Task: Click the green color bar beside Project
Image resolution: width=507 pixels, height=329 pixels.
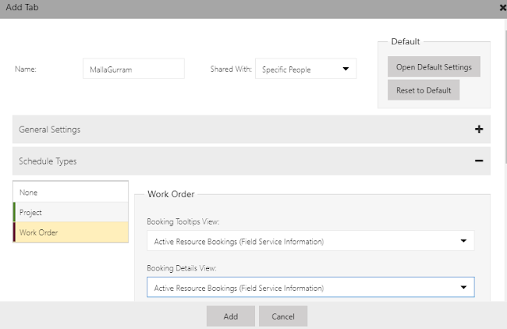Action: (14, 212)
